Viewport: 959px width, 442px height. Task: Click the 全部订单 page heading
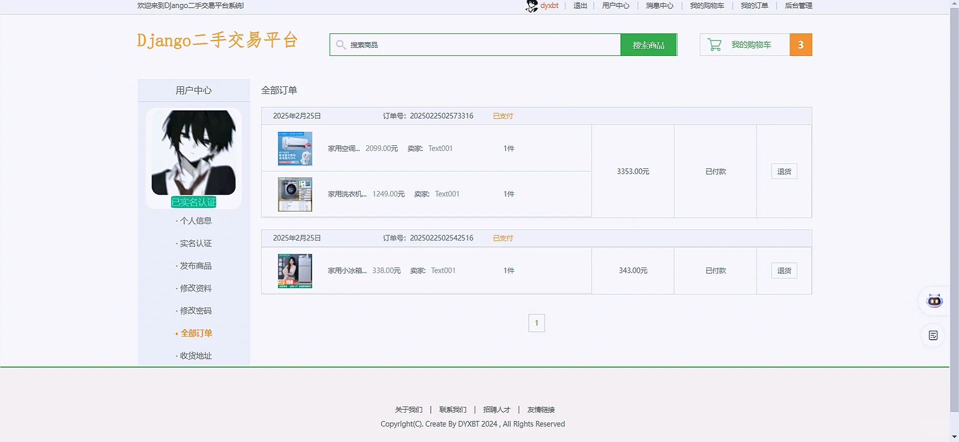[x=279, y=90]
